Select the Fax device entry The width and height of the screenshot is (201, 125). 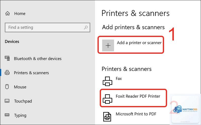tap(119, 78)
